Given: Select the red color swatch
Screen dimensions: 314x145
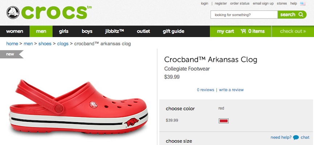Looking at the screenshot, I should click(224, 121).
